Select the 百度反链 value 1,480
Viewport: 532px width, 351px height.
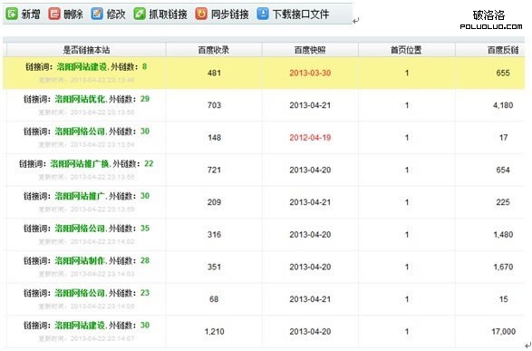(x=503, y=235)
